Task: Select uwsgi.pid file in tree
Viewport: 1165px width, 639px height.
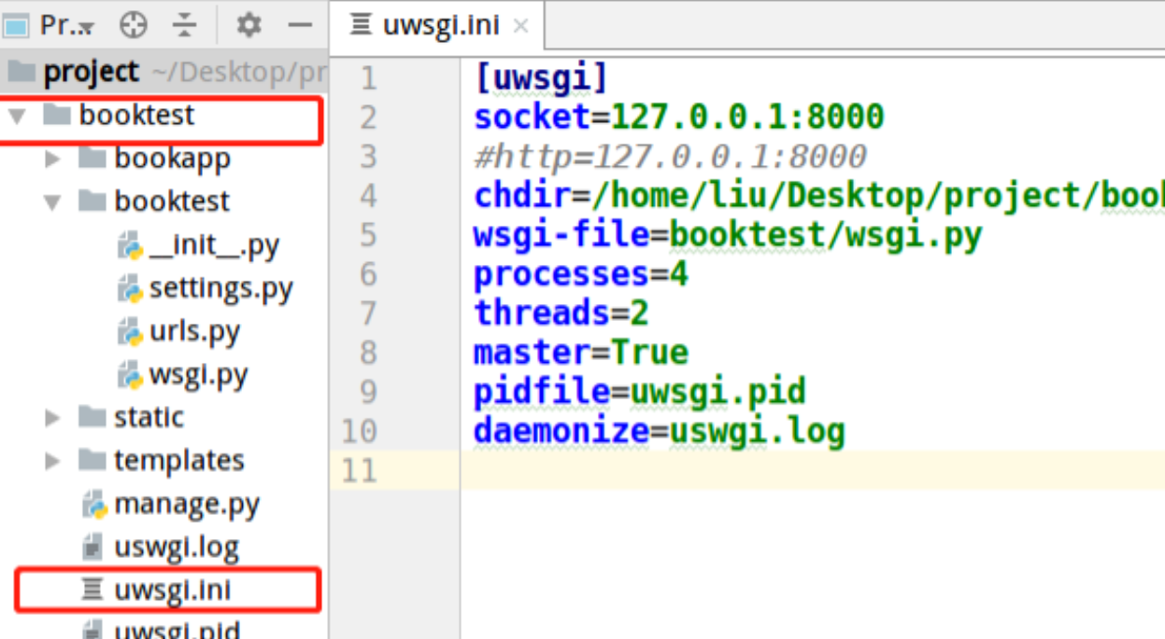Action: (177, 630)
